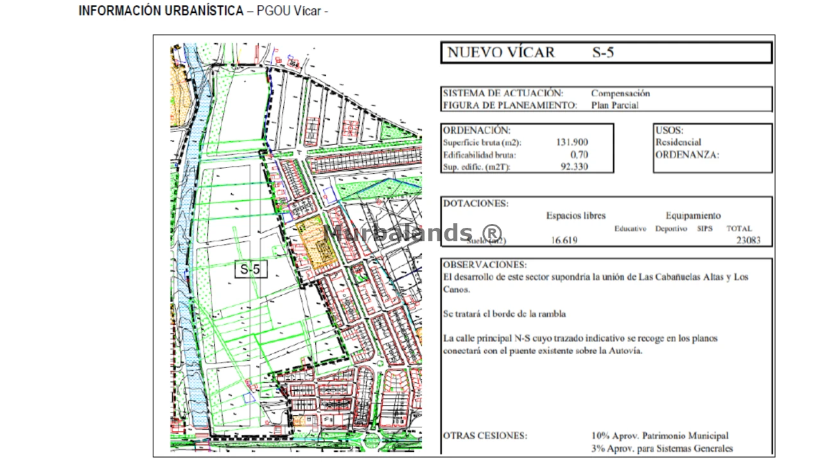The width and height of the screenshot is (822, 462).
Task: Click the 0,70 edificabilidad bruta value
Action: click(x=579, y=155)
